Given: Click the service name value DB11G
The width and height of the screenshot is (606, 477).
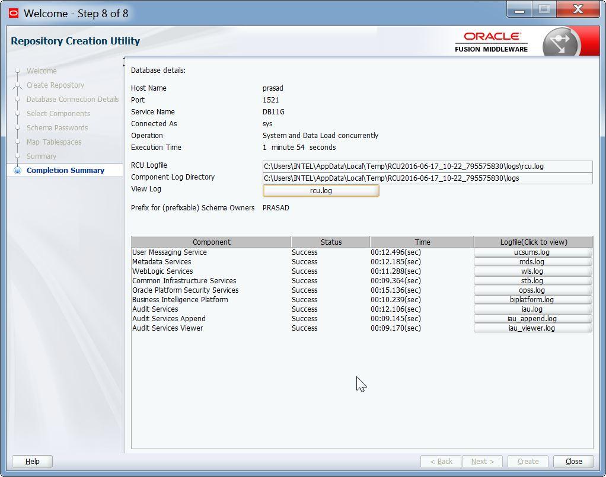Looking at the screenshot, I should click(273, 112).
